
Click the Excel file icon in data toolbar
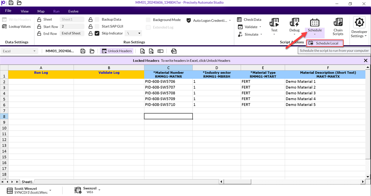coord(174,51)
